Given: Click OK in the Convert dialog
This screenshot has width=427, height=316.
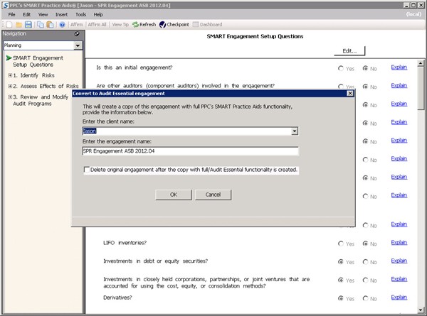Looking at the screenshot, I should click(x=173, y=194).
